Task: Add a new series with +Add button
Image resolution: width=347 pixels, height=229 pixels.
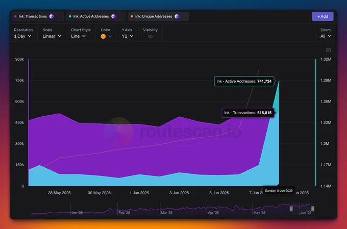Action: [323, 16]
